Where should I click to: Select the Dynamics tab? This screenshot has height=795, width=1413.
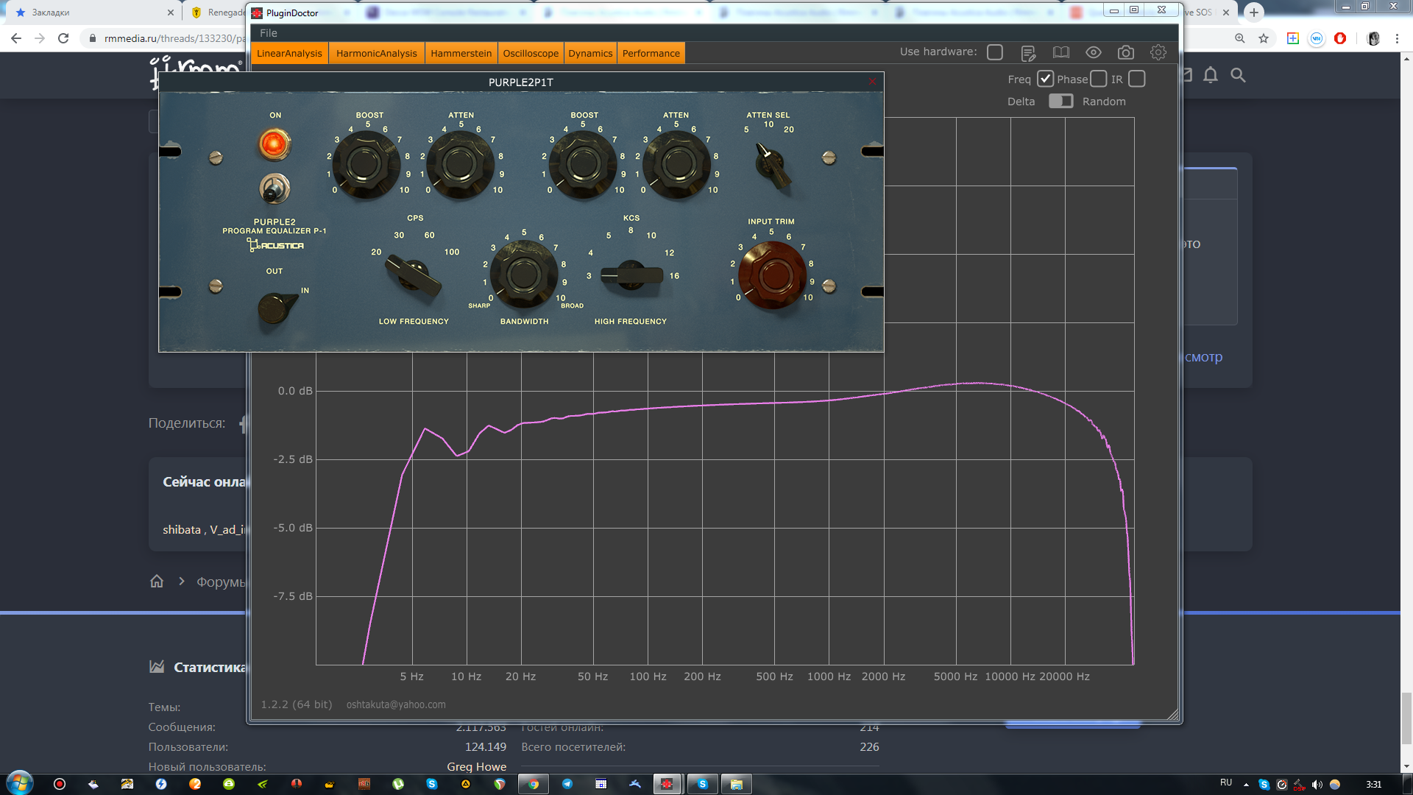point(590,53)
